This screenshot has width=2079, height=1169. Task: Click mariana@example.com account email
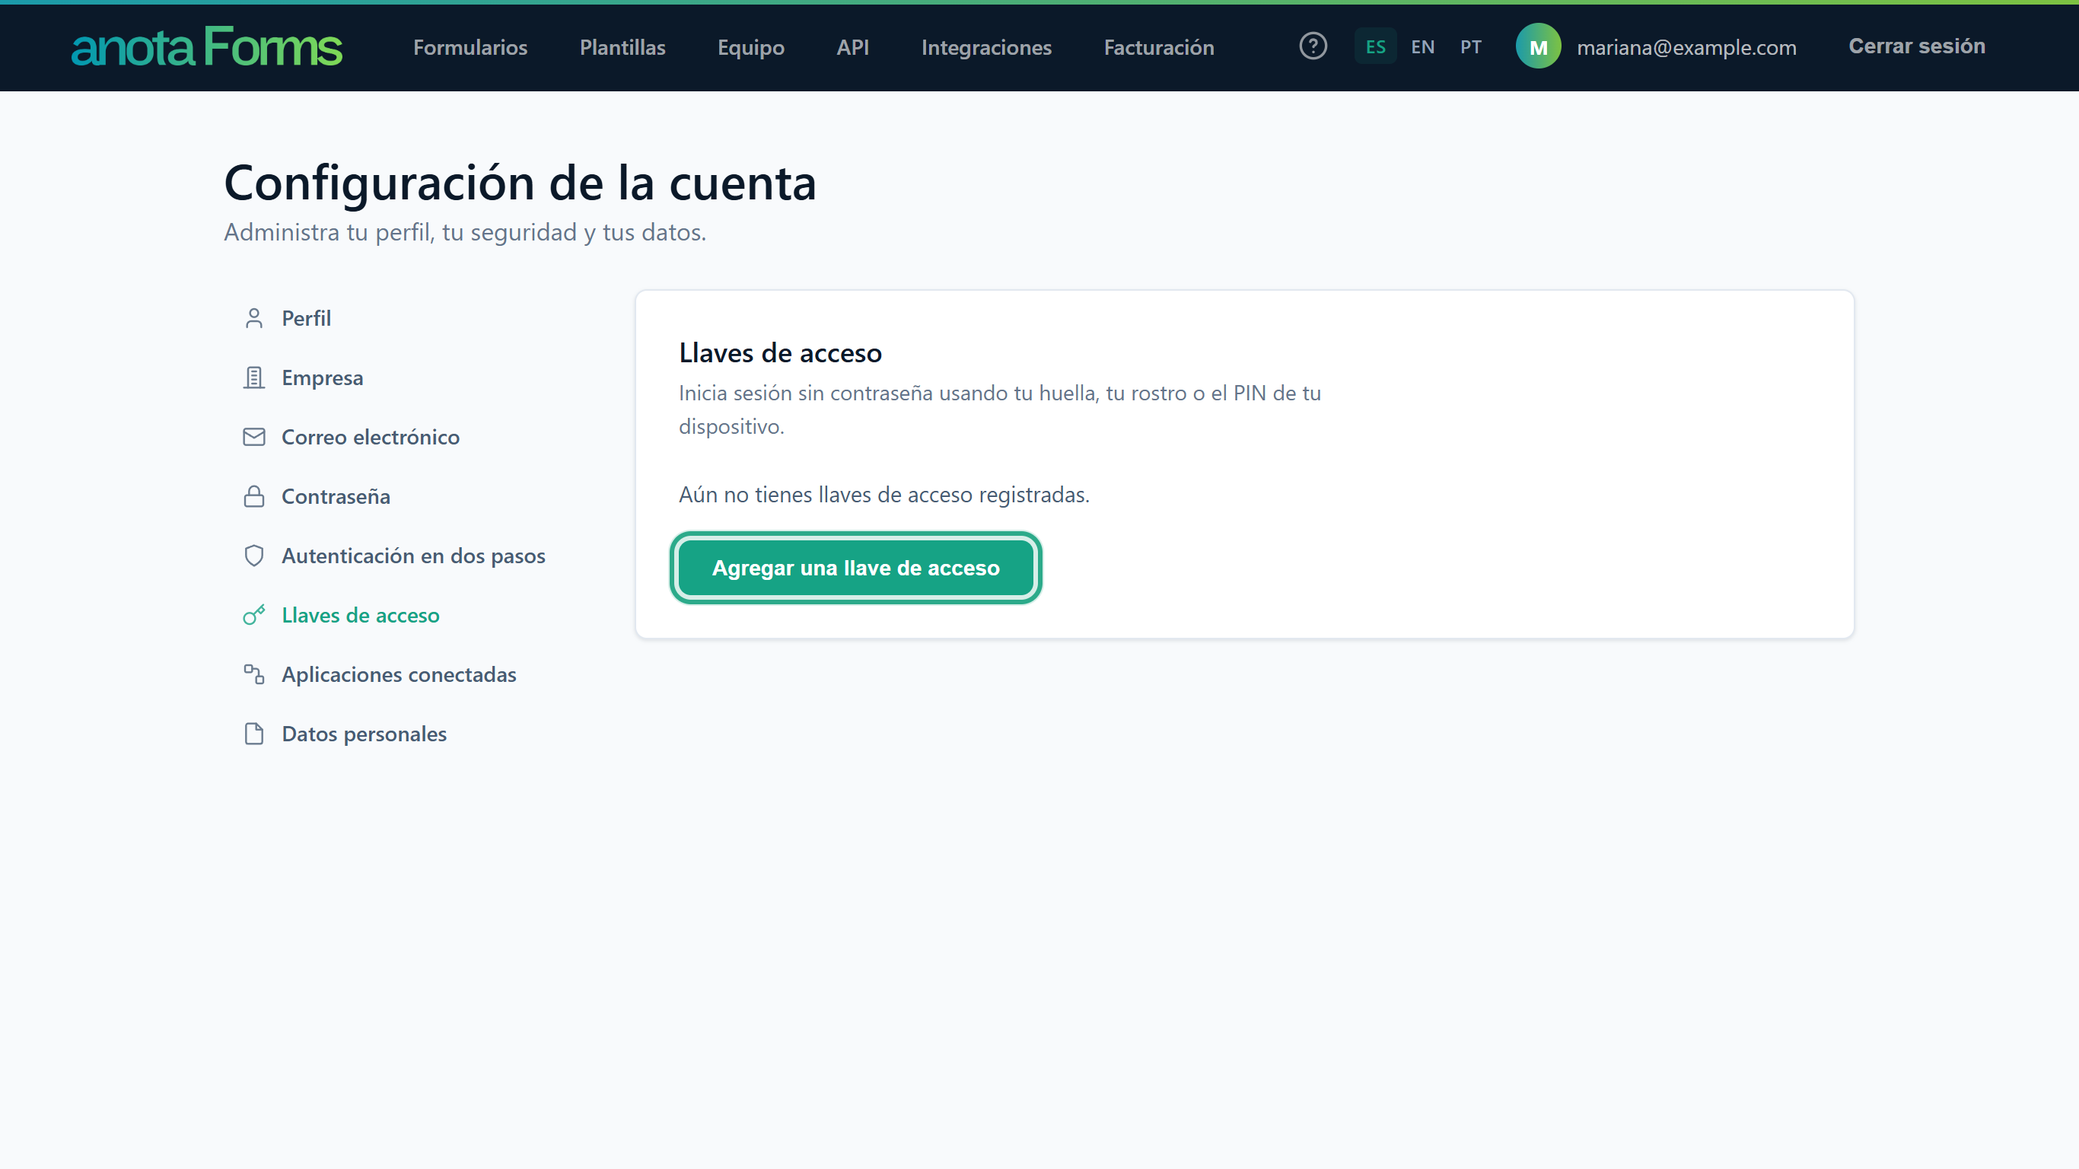[1686, 48]
